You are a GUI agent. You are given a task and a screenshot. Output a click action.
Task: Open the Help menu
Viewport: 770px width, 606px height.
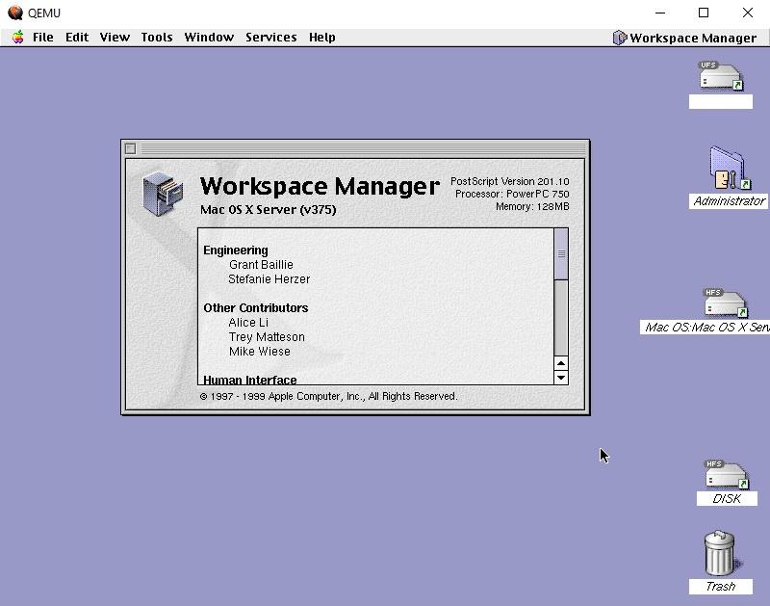pyautogui.click(x=322, y=38)
